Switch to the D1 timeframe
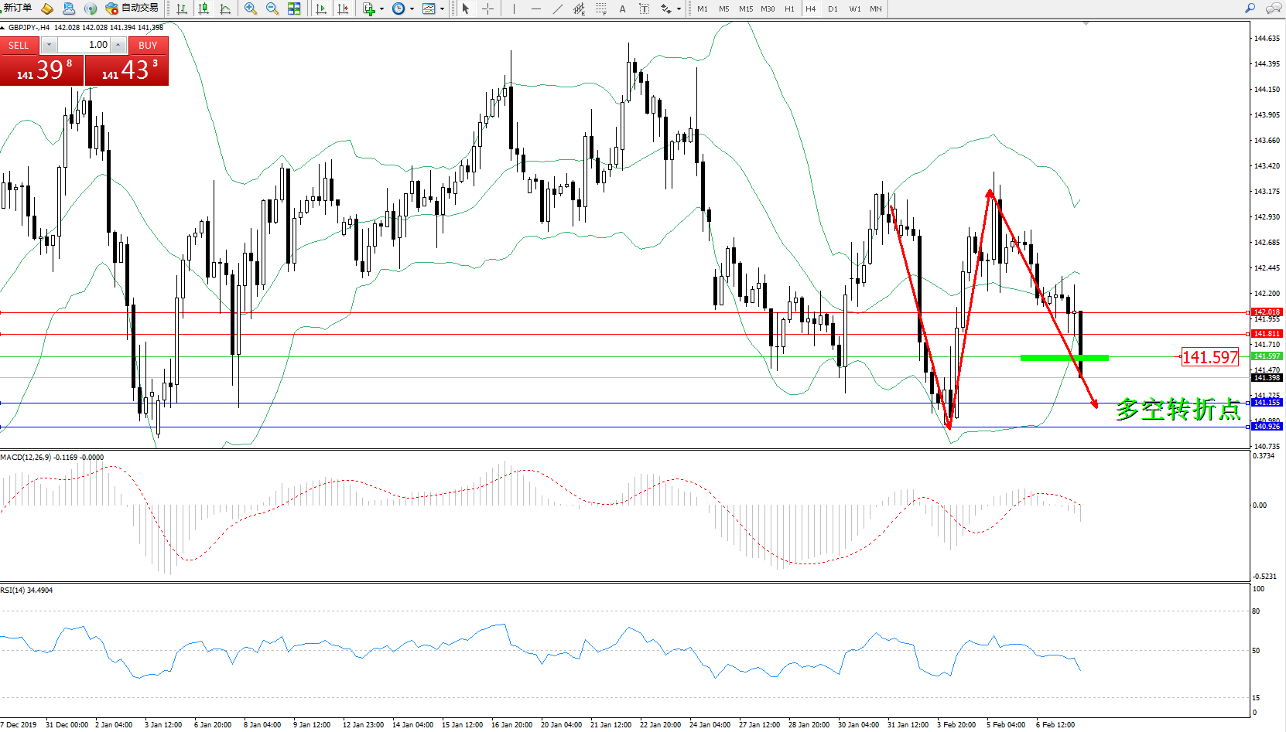The width and height of the screenshot is (1286, 732). click(x=833, y=9)
